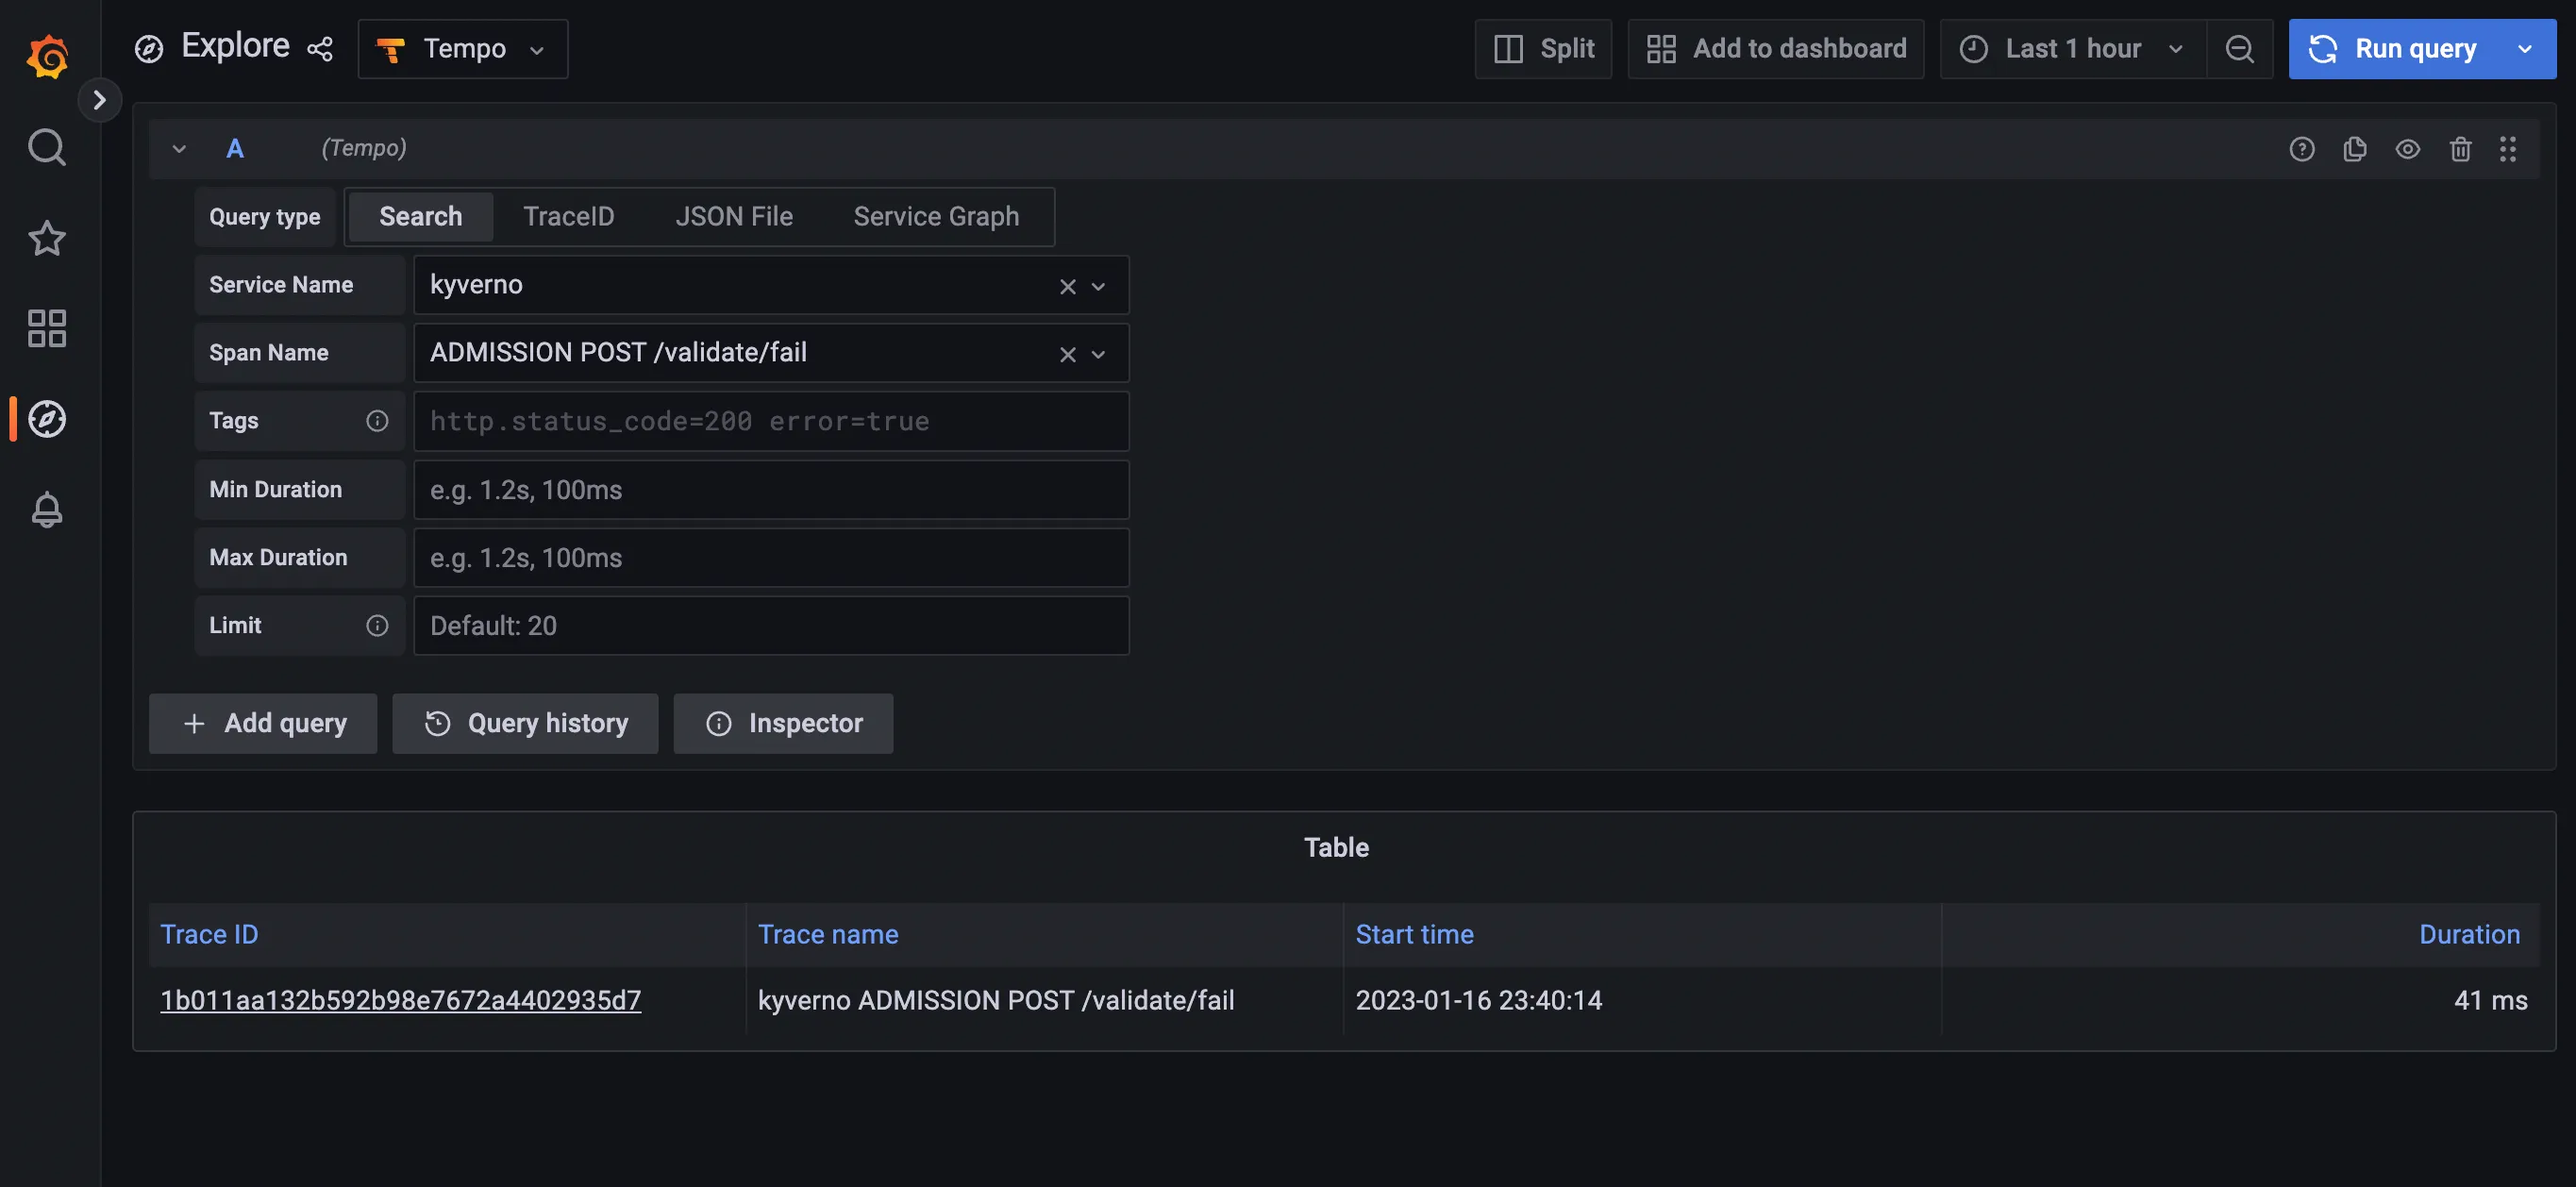Collapse query row A chevron
This screenshot has width=2576, height=1187.
tap(179, 149)
